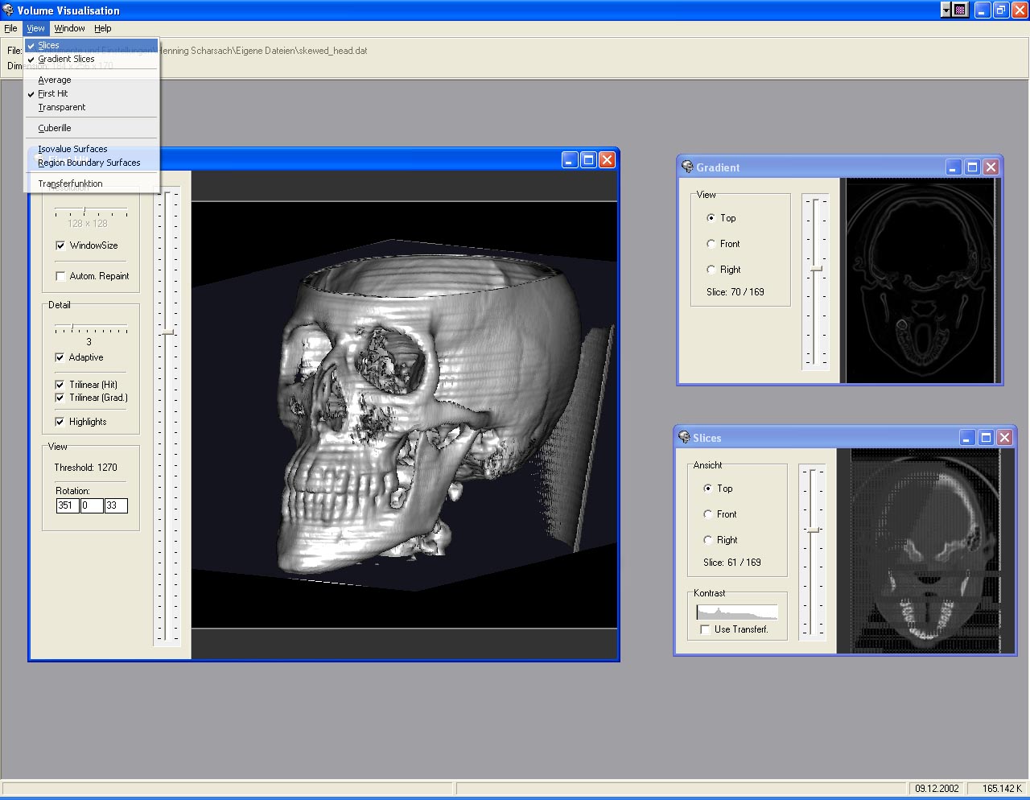This screenshot has height=800, width=1030.
Task: Click the Slices window skull icon
Action: point(684,438)
